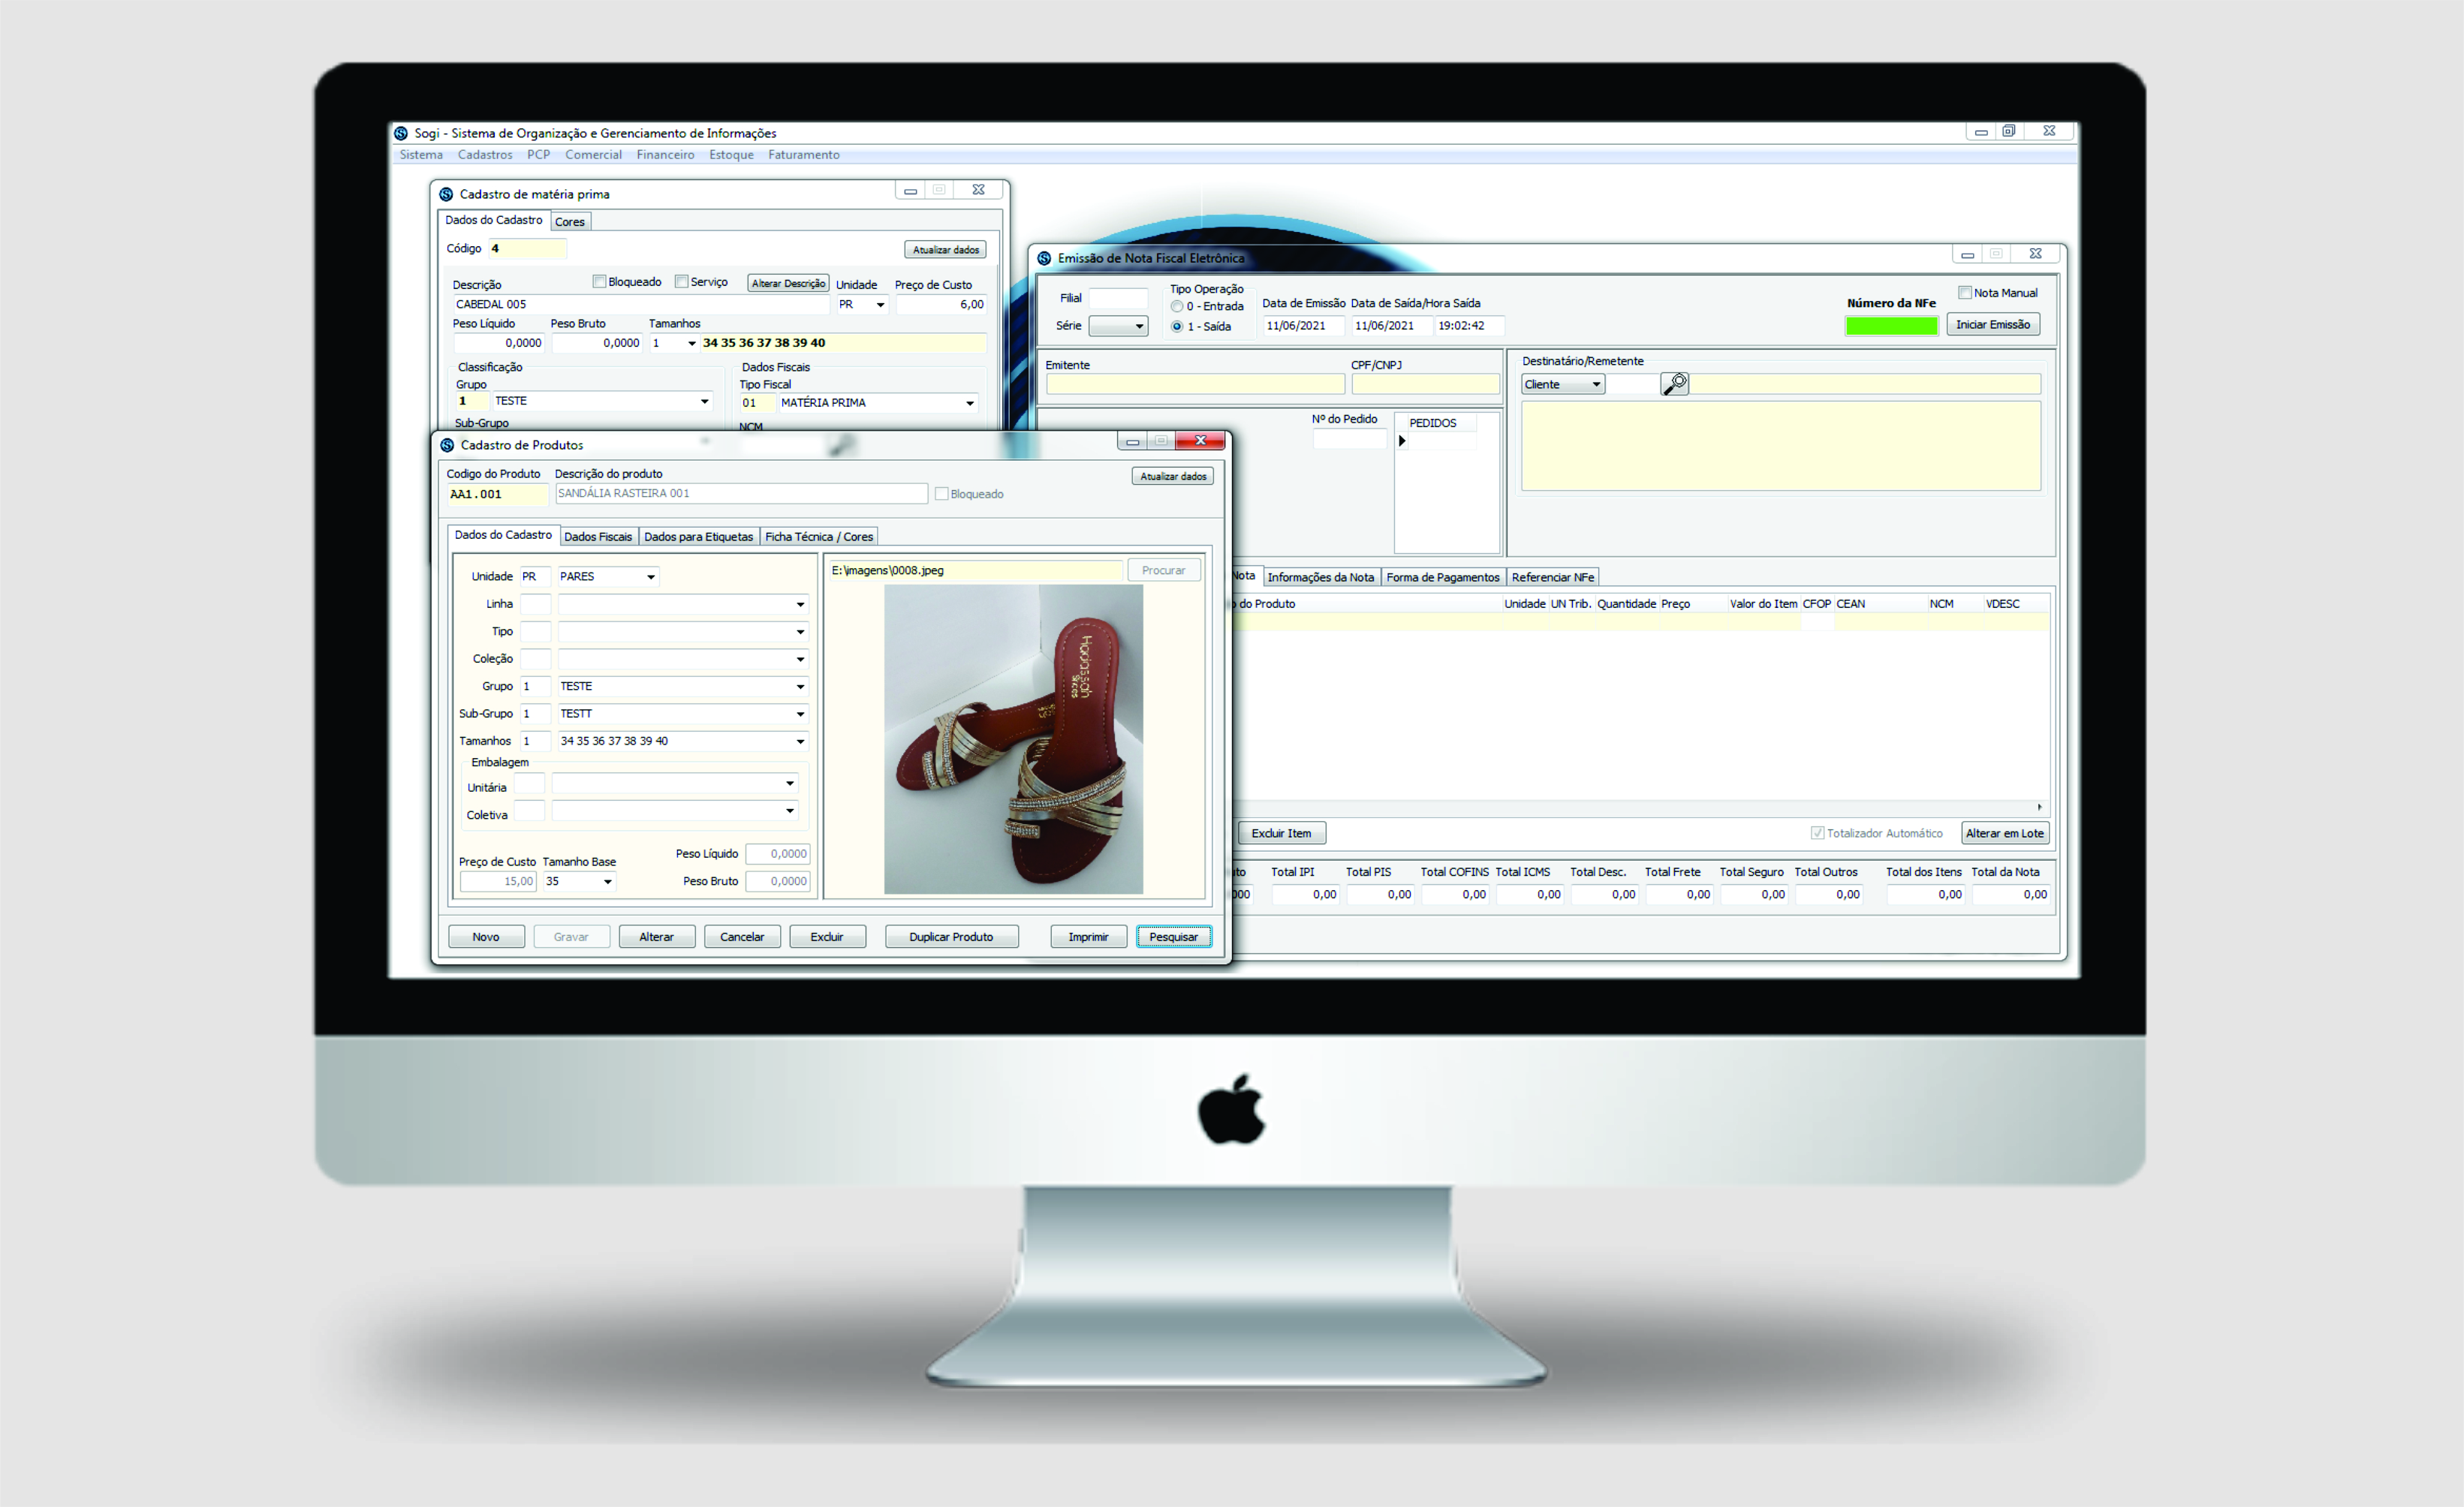The width and height of the screenshot is (2464, 1507).
Task: Expand the Tamanho Base dropdown showing 35
Action: click(607, 881)
